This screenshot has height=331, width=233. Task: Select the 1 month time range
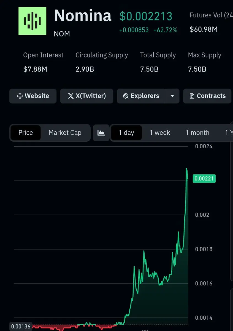[x=197, y=133]
